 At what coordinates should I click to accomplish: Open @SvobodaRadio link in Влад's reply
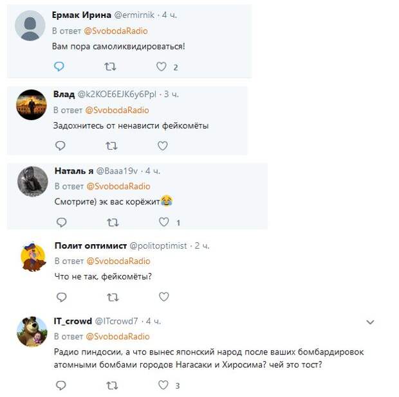click(117, 110)
